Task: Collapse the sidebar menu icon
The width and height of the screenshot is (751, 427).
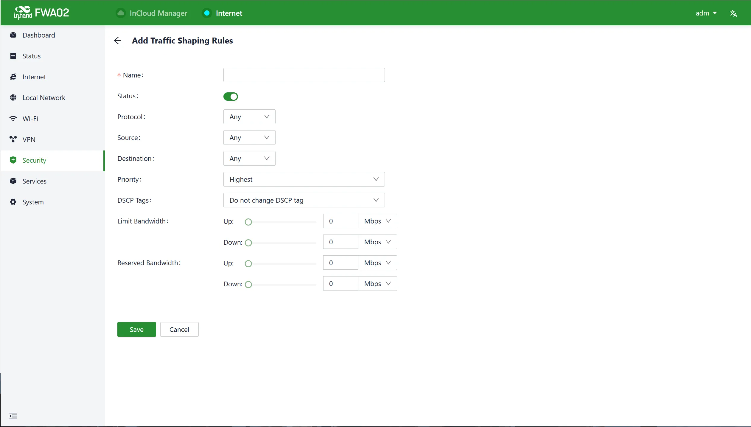Action: [13, 416]
